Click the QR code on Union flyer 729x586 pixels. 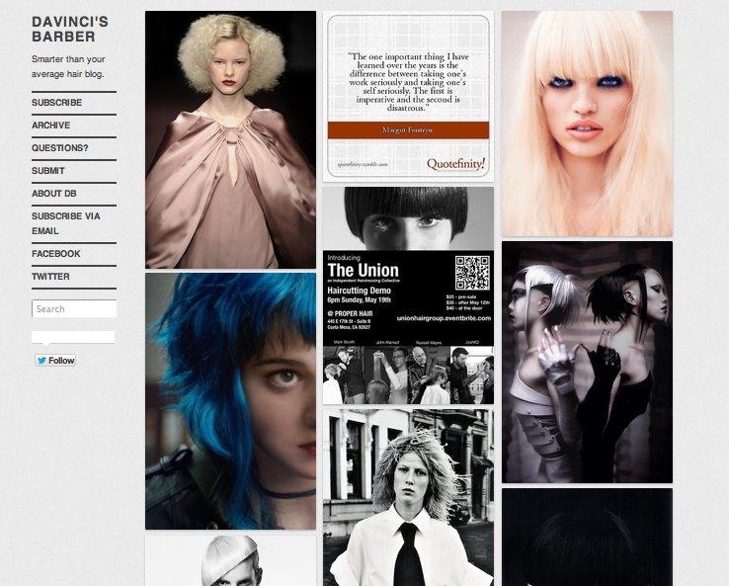pos(472,271)
